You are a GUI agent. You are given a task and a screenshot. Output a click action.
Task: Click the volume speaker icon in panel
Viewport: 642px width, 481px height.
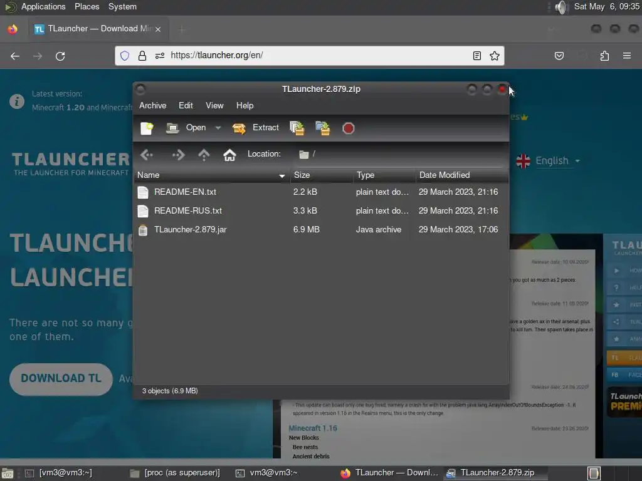[561, 7]
